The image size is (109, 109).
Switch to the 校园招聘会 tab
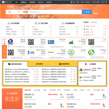point(64,64)
